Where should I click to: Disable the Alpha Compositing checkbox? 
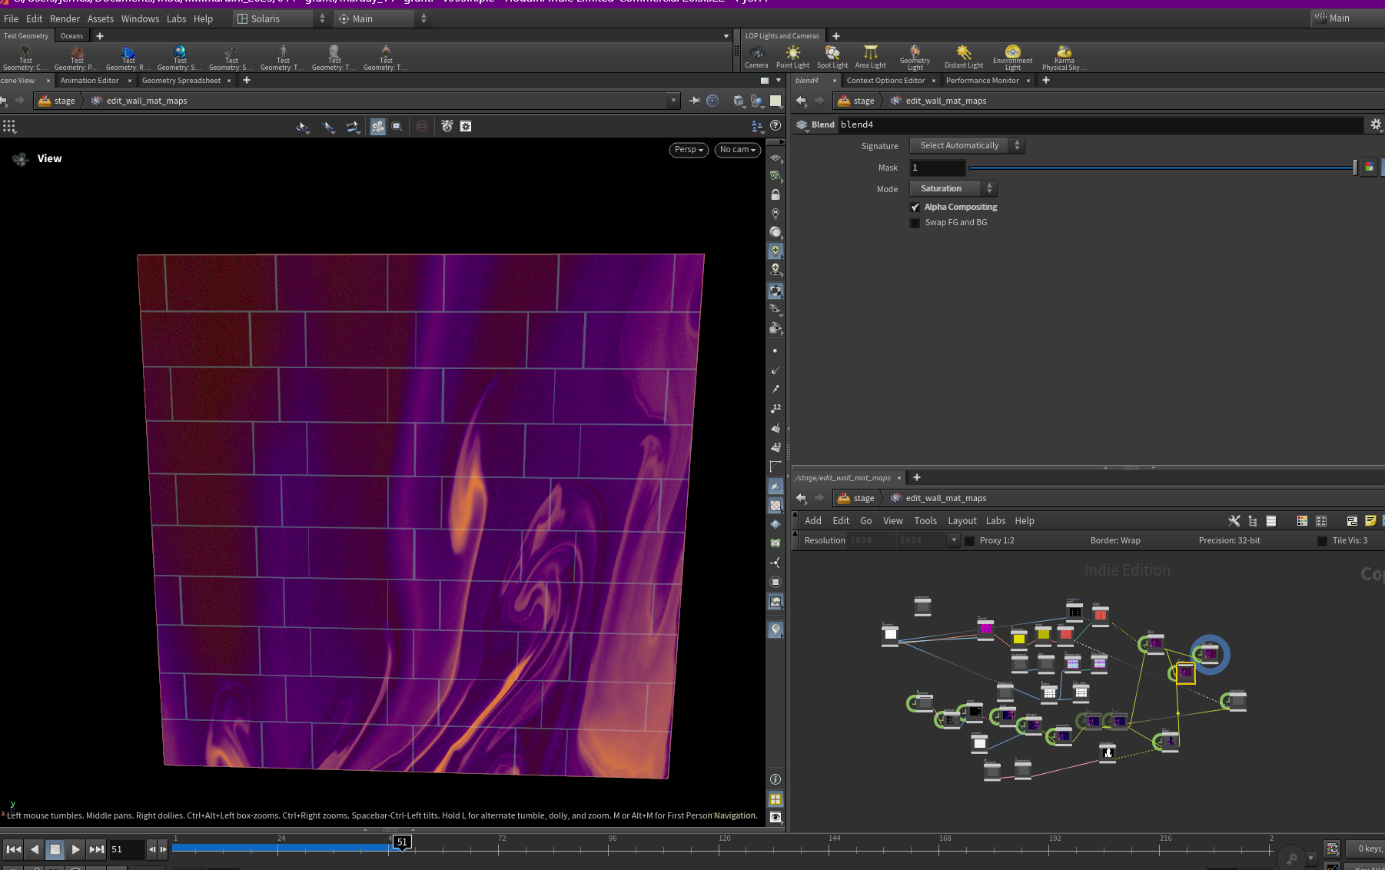point(915,208)
